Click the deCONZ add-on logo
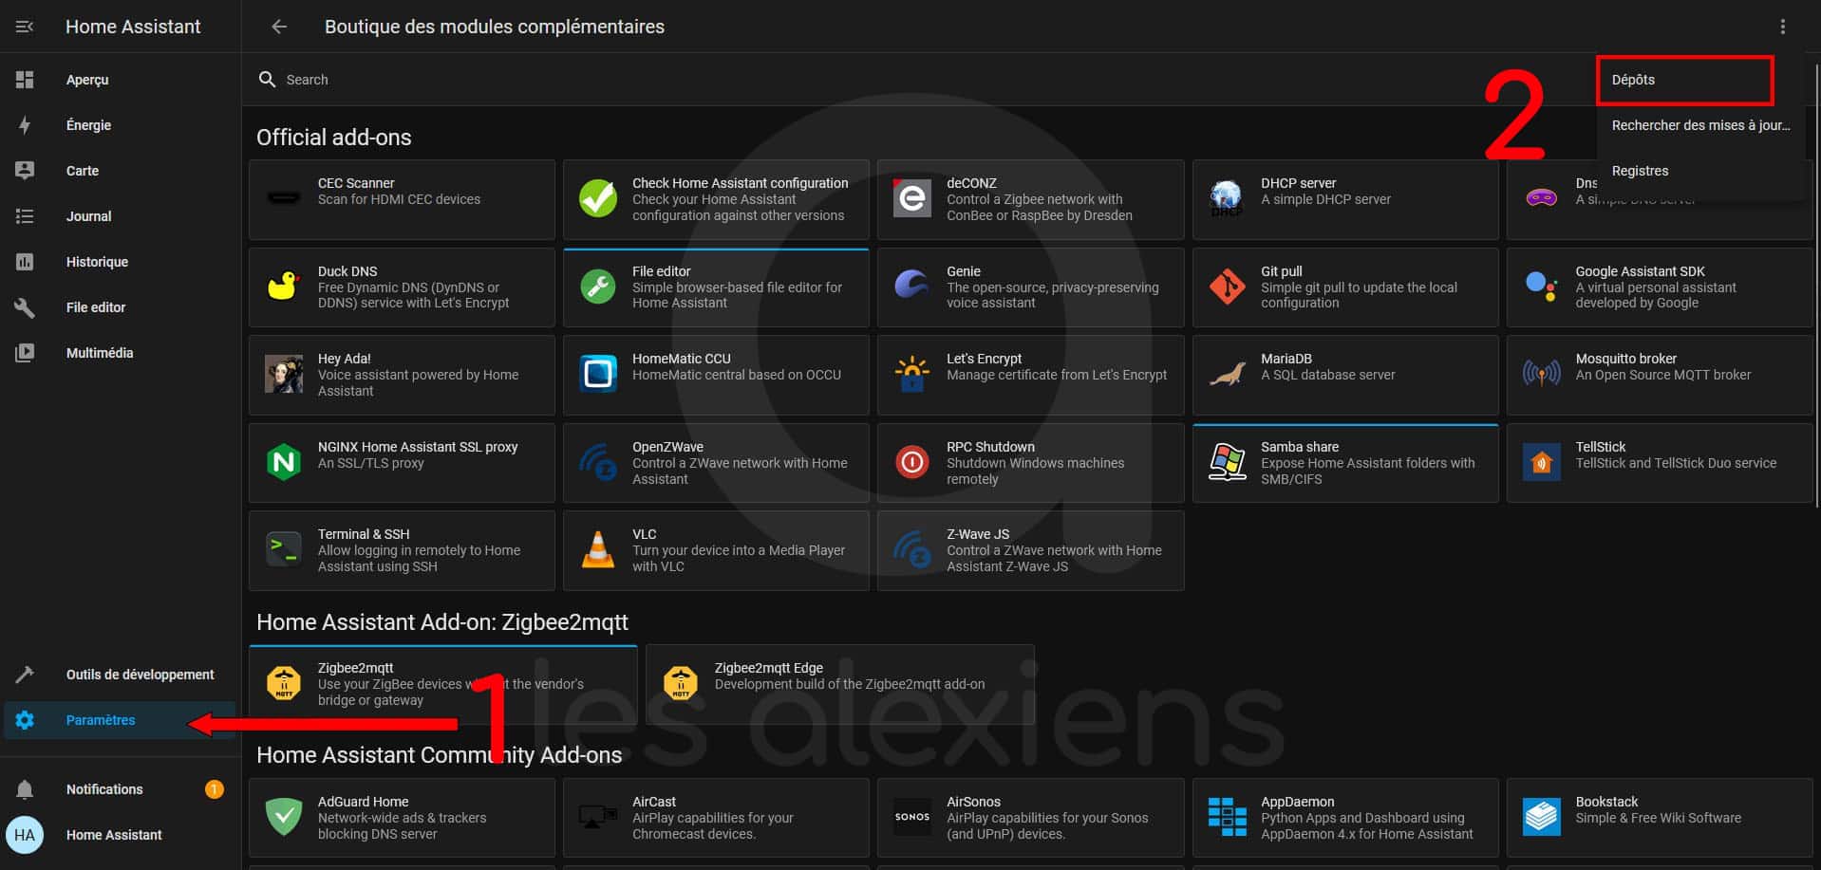The height and width of the screenshot is (870, 1821). tap(912, 198)
